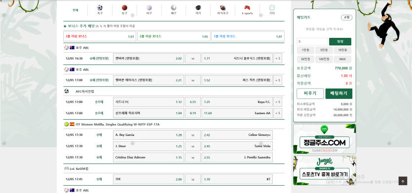
Task: Click the green 정정 button
Action: pyautogui.click(x=340, y=42)
